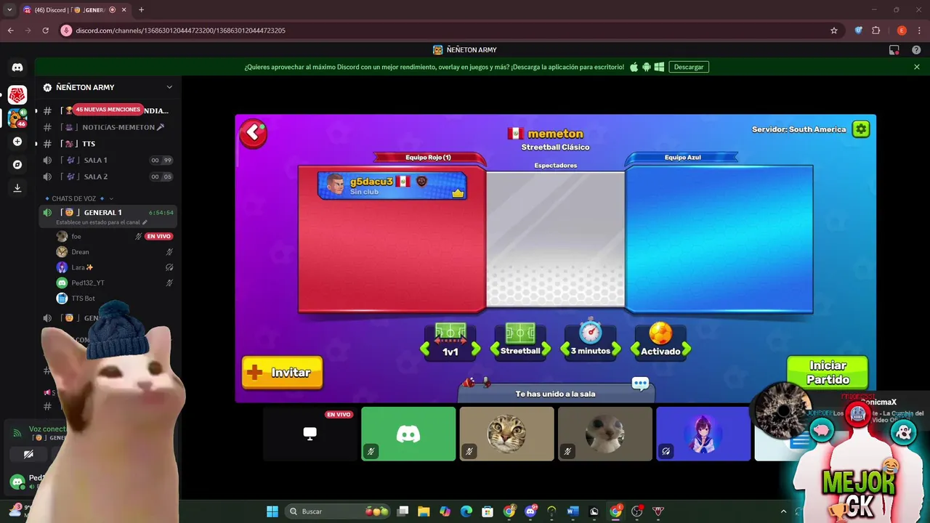
Task: Open Windows Start menu
Action: 272,511
